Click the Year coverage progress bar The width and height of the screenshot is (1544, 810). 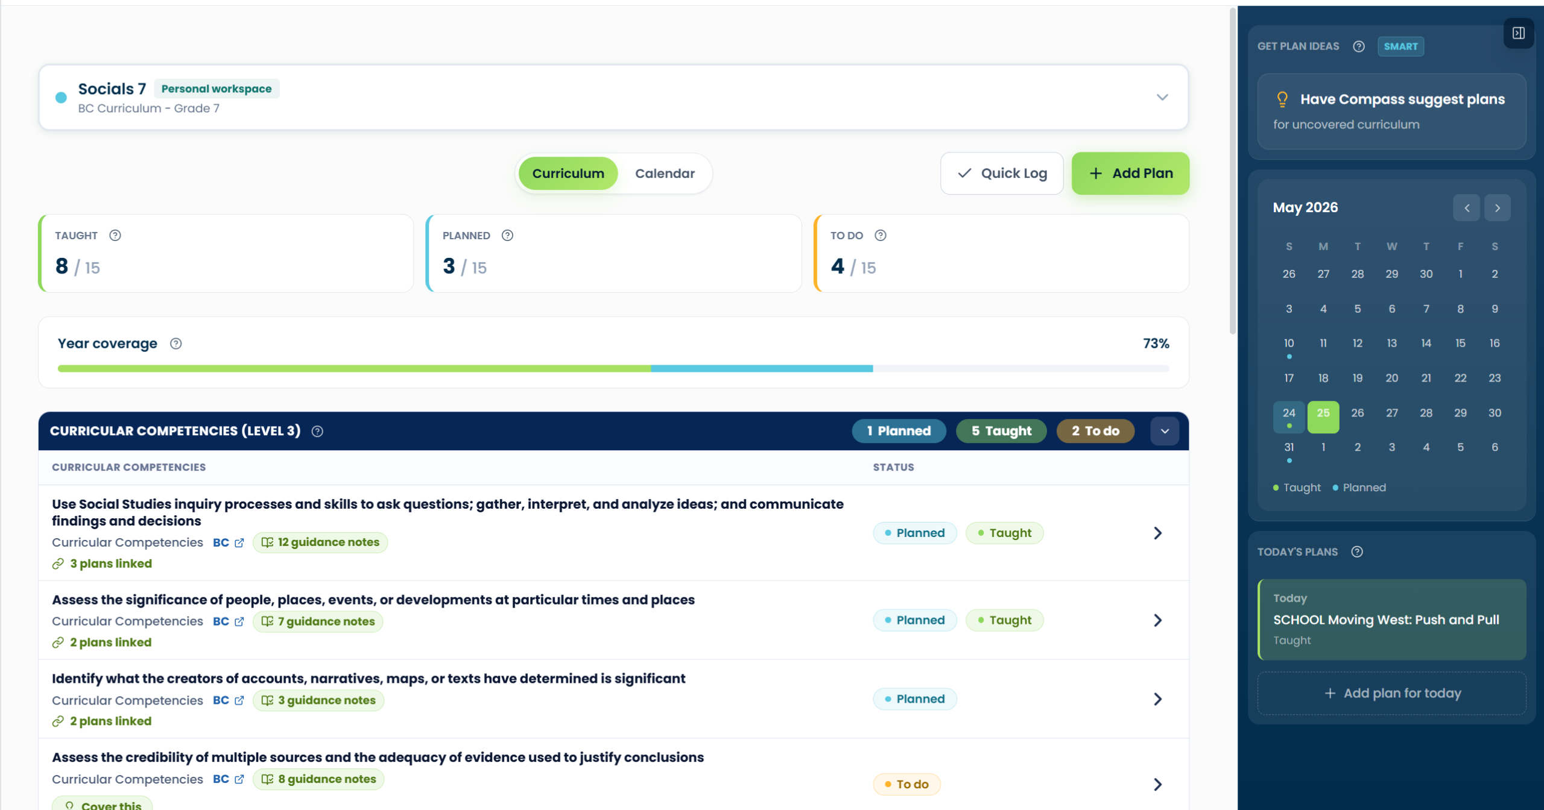[x=613, y=369]
